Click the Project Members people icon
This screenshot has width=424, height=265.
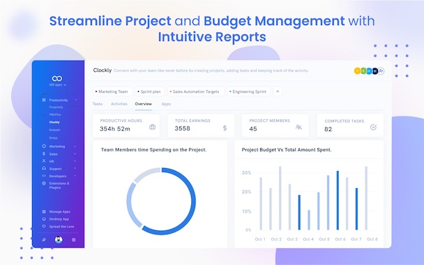298,127
